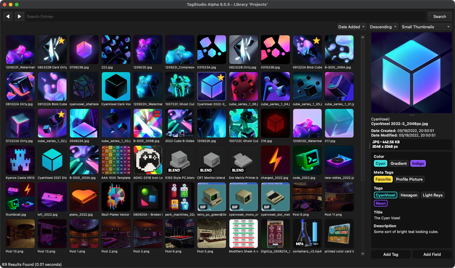Screen dimensions: 455x268
Task: Select the Cyan color tag swatch
Action: tap(381, 163)
